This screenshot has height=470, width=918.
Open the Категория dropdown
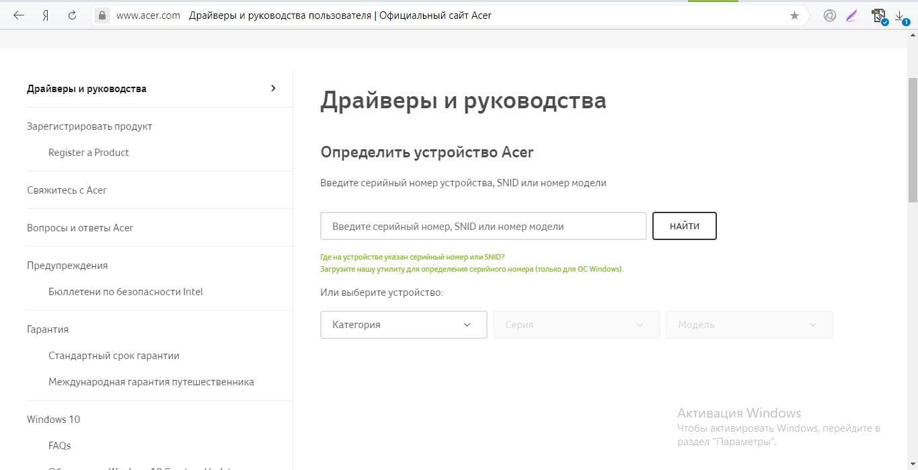click(x=404, y=325)
